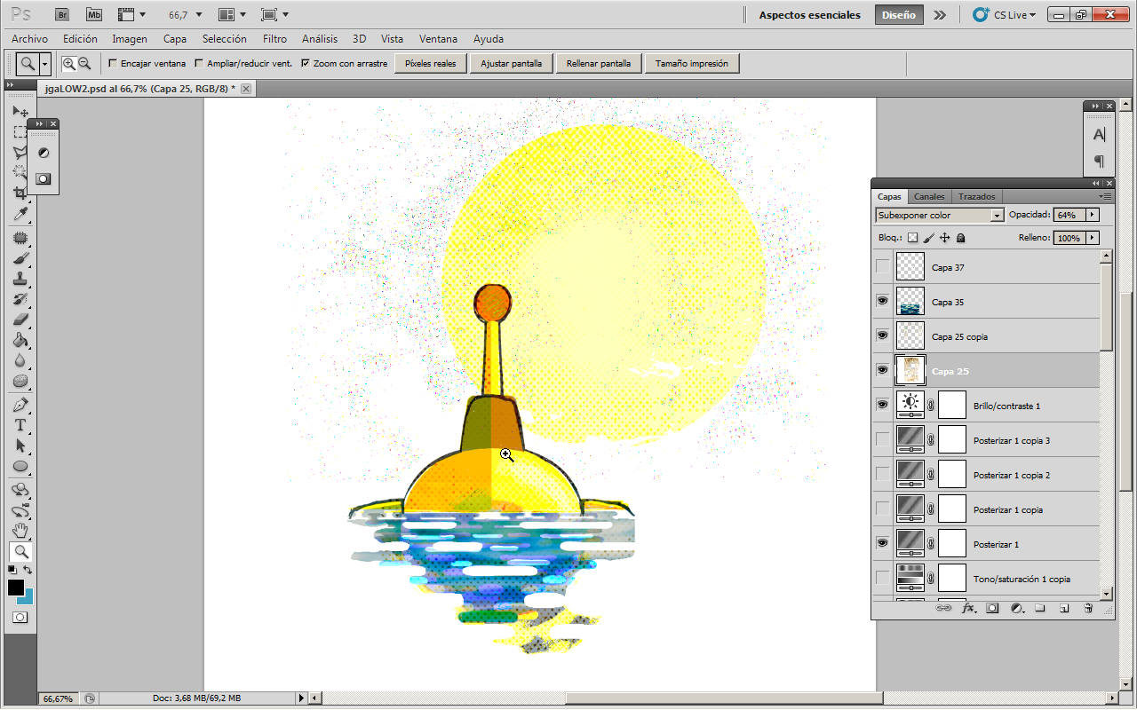Select the Crop tool
Image resolution: width=1137 pixels, height=710 pixels.
coord(20,193)
